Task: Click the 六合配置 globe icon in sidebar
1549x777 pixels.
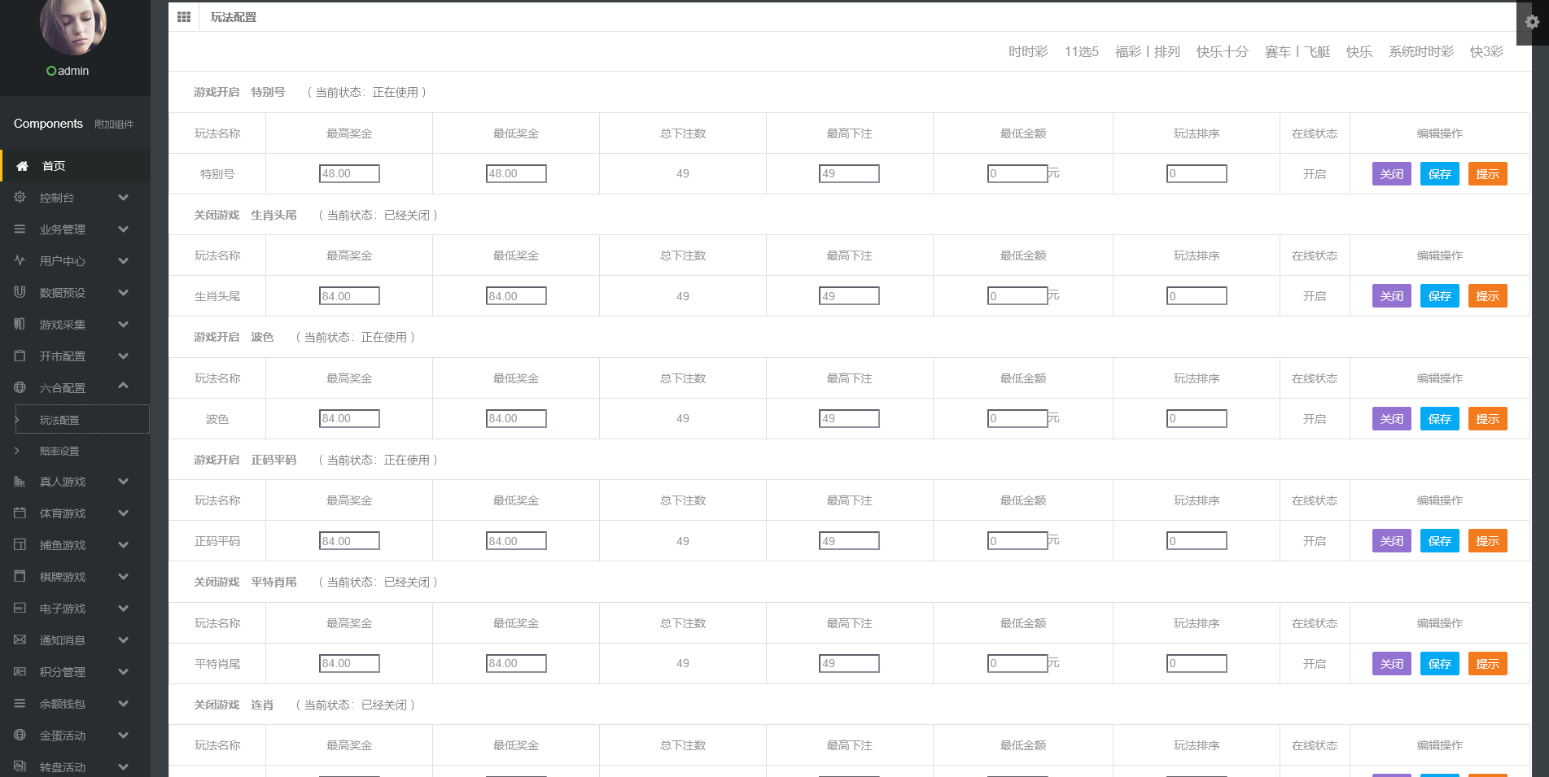Action: point(20,388)
